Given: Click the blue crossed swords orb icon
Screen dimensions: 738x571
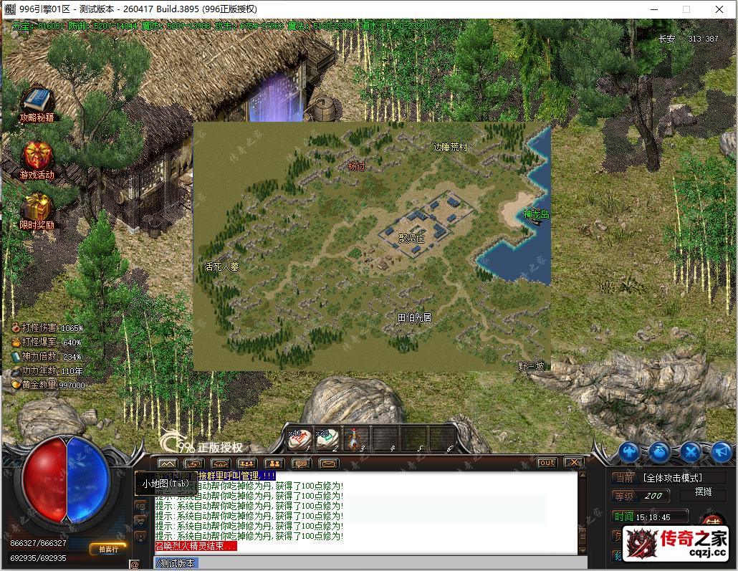Looking at the screenshot, I should (691, 452).
